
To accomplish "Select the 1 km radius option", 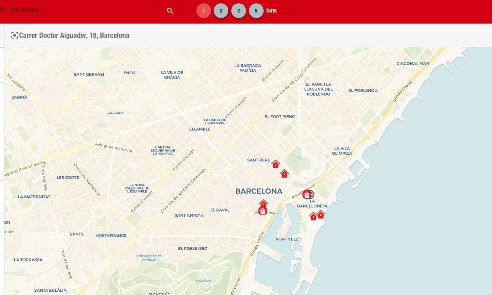I will click(203, 11).
